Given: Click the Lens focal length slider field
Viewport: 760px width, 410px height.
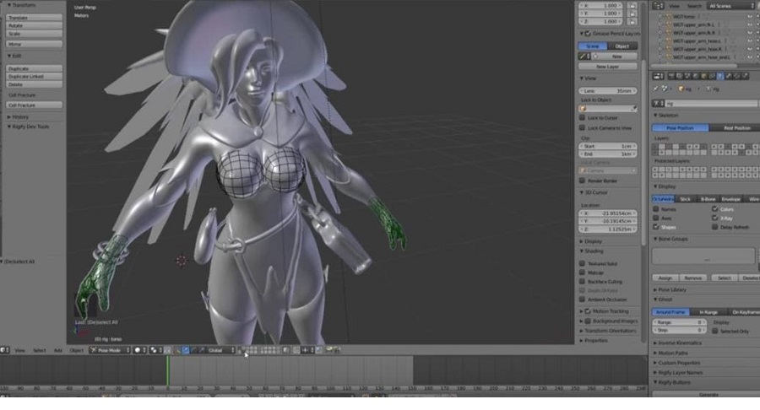Looking at the screenshot, I should (x=609, y=90).
